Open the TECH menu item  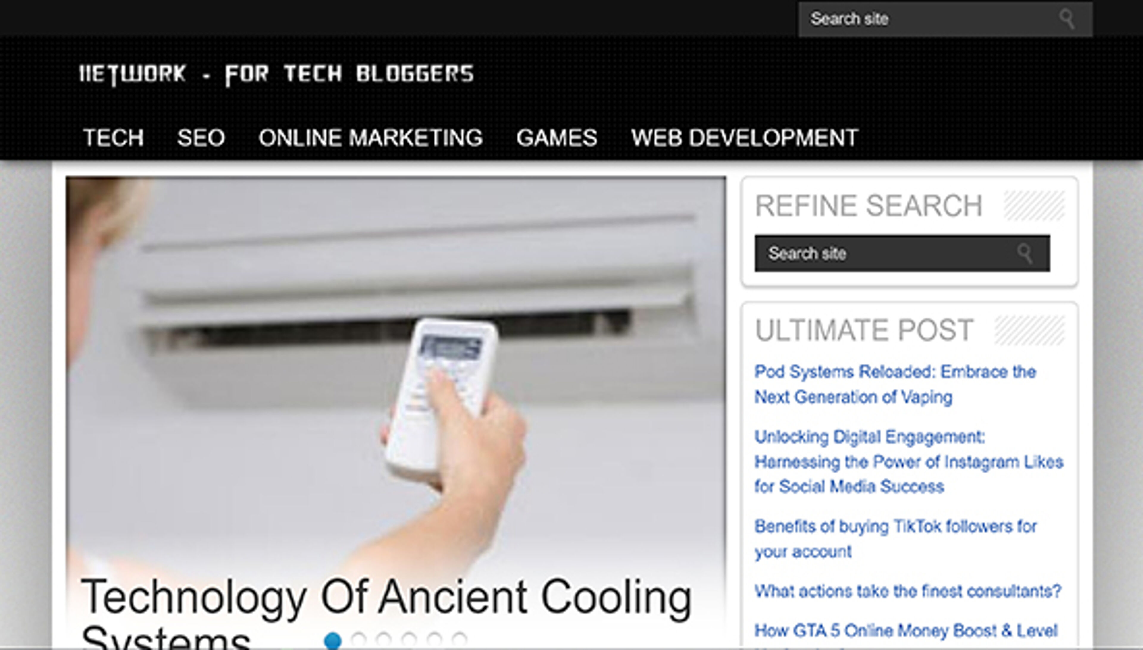[x=113, y=137]
